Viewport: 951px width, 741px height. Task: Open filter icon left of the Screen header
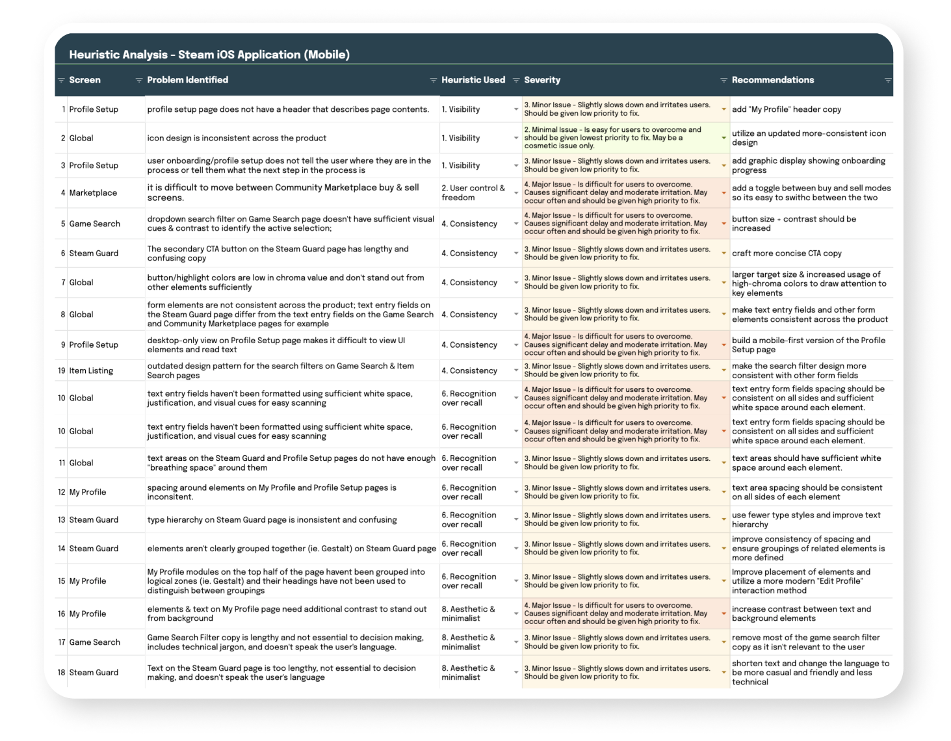(x=62, y=80)
